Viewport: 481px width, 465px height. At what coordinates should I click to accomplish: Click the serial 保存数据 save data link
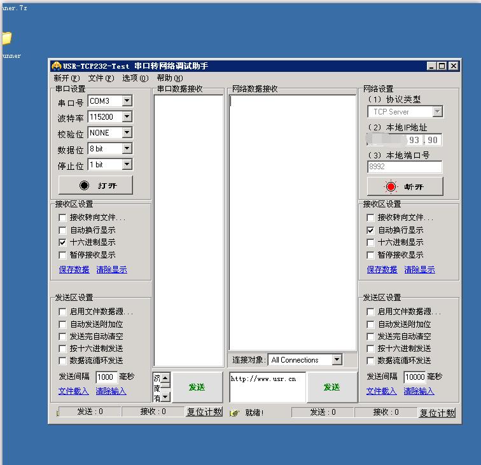click(x=74, y=270)
